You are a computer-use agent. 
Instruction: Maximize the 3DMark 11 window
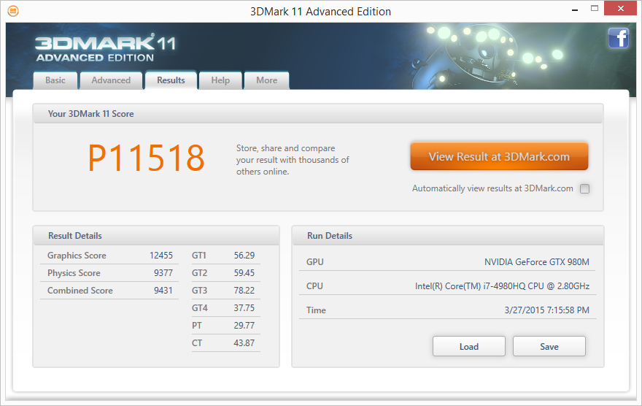click(595, 8)
